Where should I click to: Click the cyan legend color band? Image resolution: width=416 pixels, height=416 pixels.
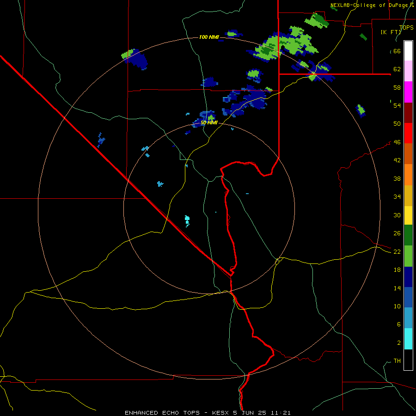tap(408, 339)
